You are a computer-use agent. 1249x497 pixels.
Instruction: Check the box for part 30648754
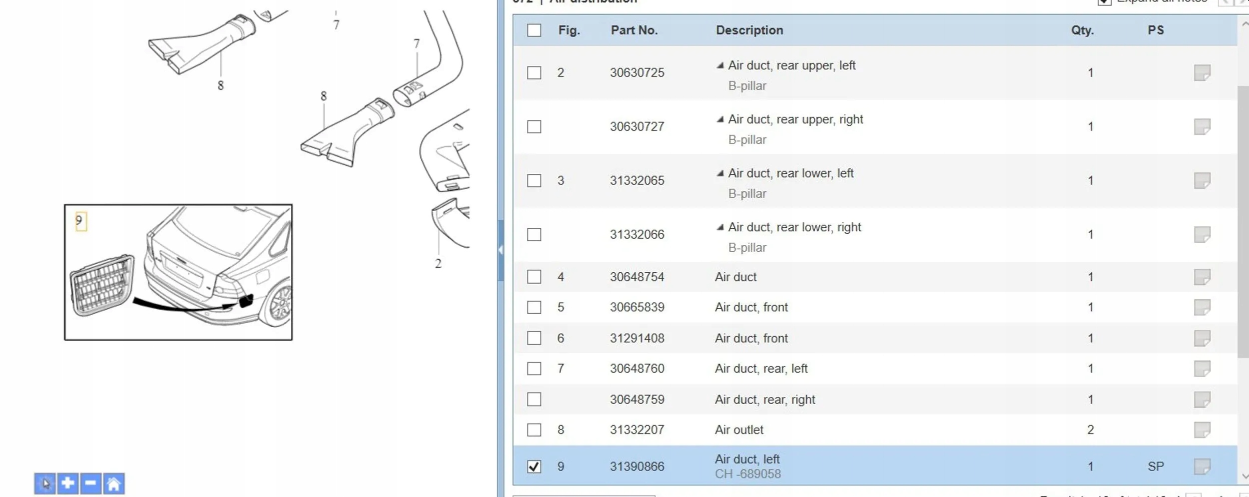(534, 277)
